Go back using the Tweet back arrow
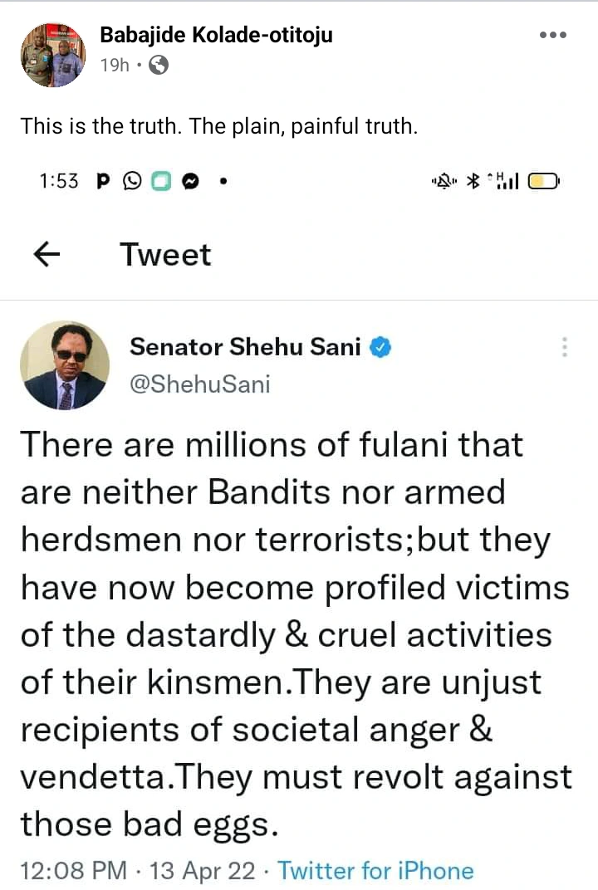 [47, 255]
